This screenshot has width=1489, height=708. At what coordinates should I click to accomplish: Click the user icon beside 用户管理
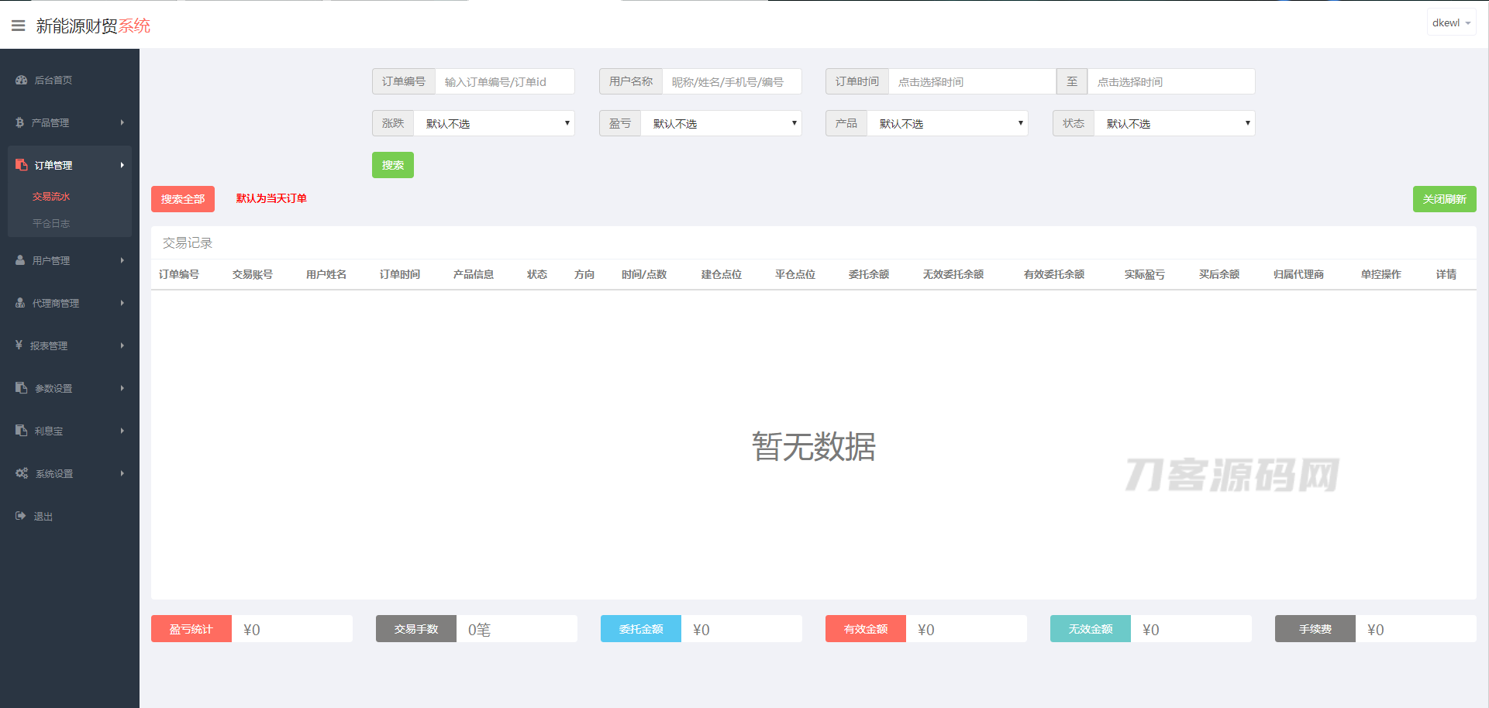20,260
